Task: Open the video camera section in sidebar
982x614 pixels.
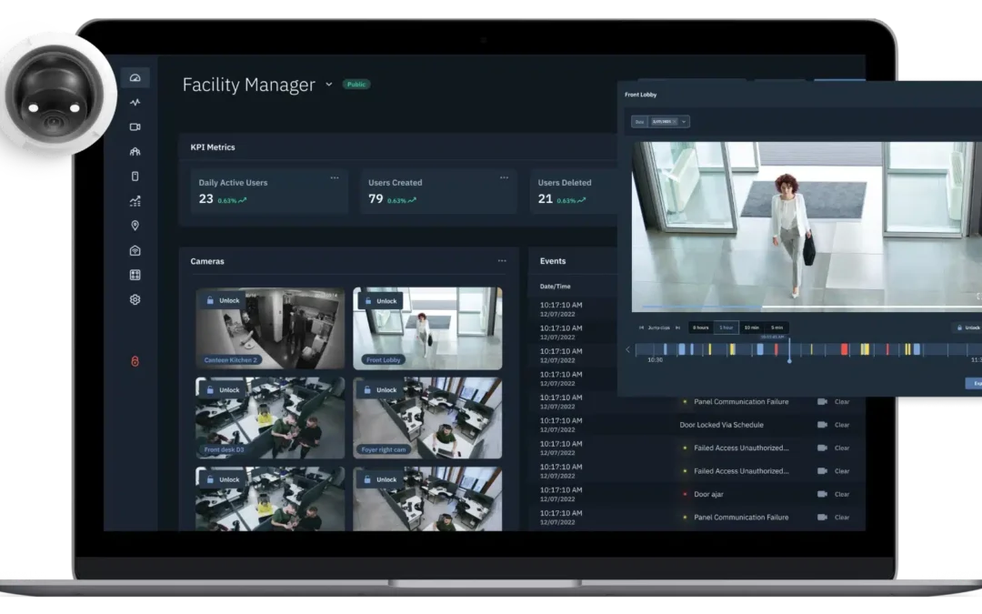Action: [x=135, y=126]
